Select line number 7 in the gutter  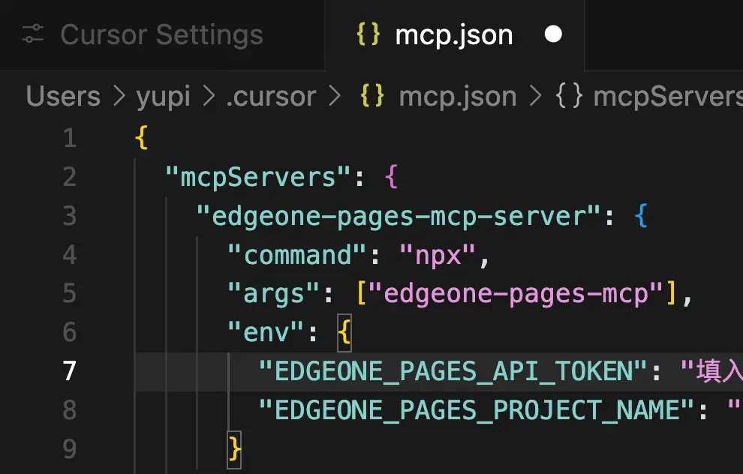point(70,370)
